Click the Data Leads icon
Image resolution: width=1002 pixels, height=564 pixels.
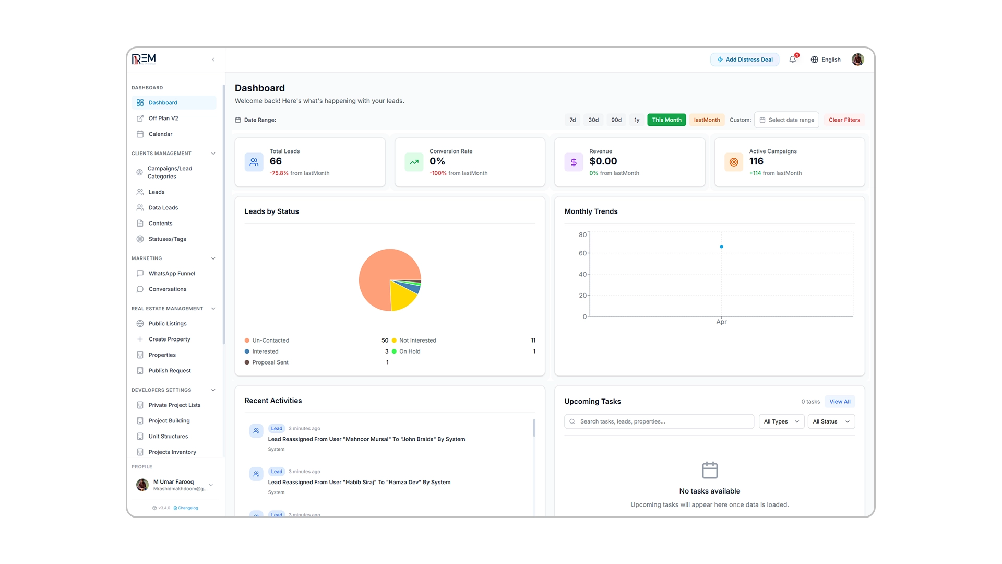(x=140, y=208)
